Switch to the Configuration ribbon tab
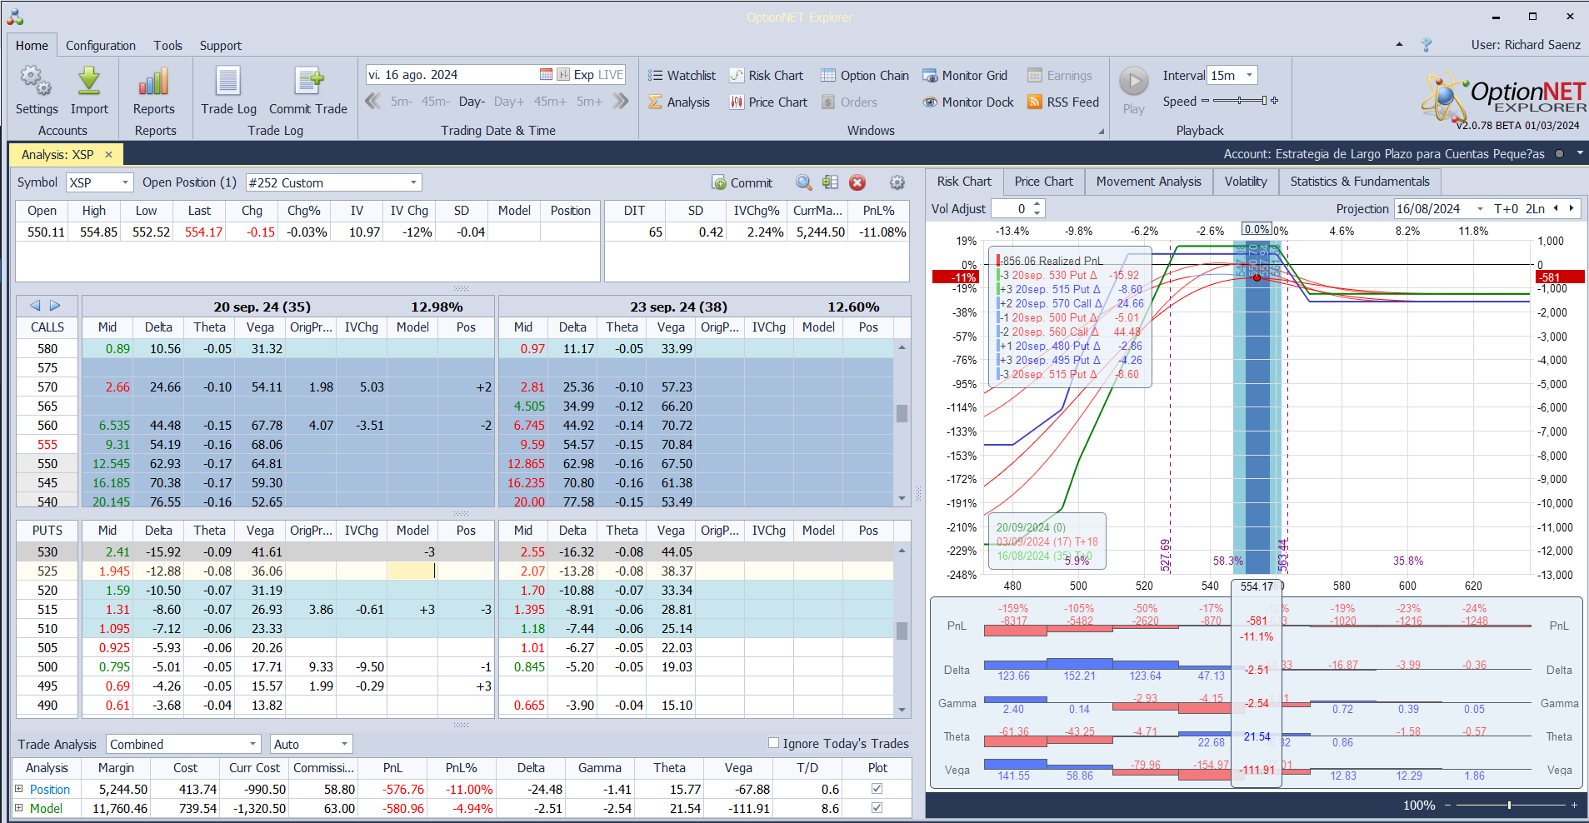Screen dimensions: 1589x823 tap(101, 46)
